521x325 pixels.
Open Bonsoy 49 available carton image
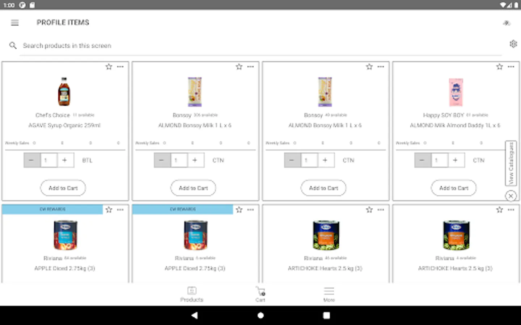coord(325,92)
